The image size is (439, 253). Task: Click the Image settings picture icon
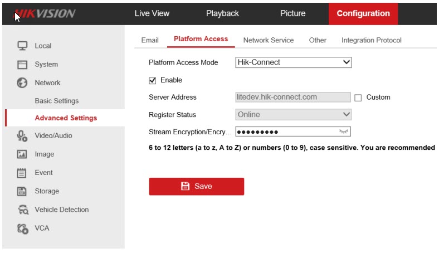pos(22,154)
